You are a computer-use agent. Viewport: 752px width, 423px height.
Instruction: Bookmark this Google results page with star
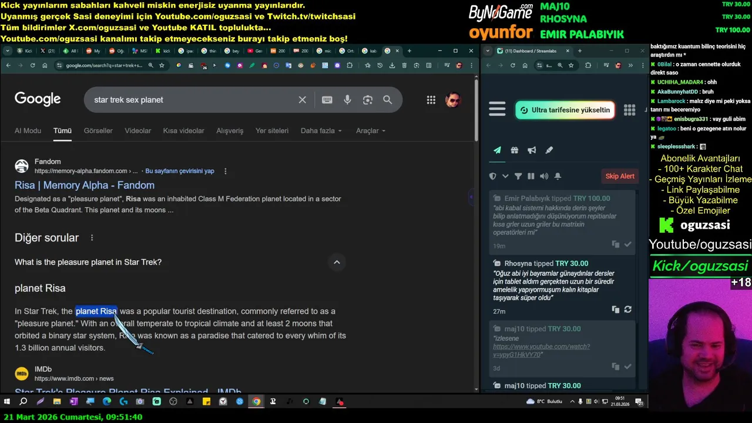pos(162,65)
